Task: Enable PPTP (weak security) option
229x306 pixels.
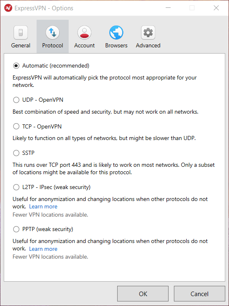Action: [16, 229]
